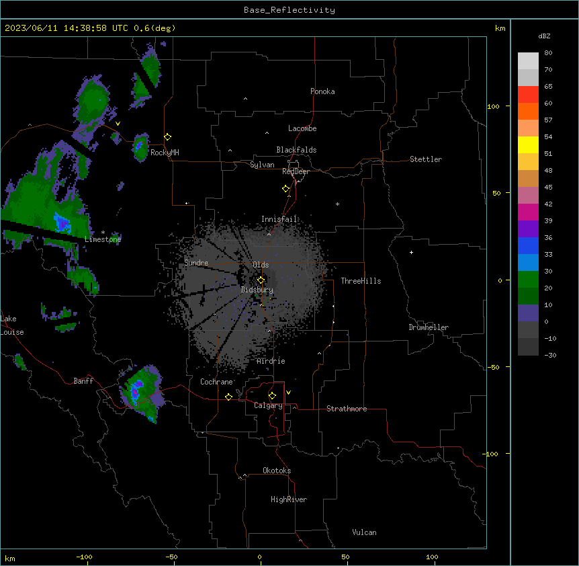Click the km label at the bottom left
579x566 pixels.
point(10,558)
